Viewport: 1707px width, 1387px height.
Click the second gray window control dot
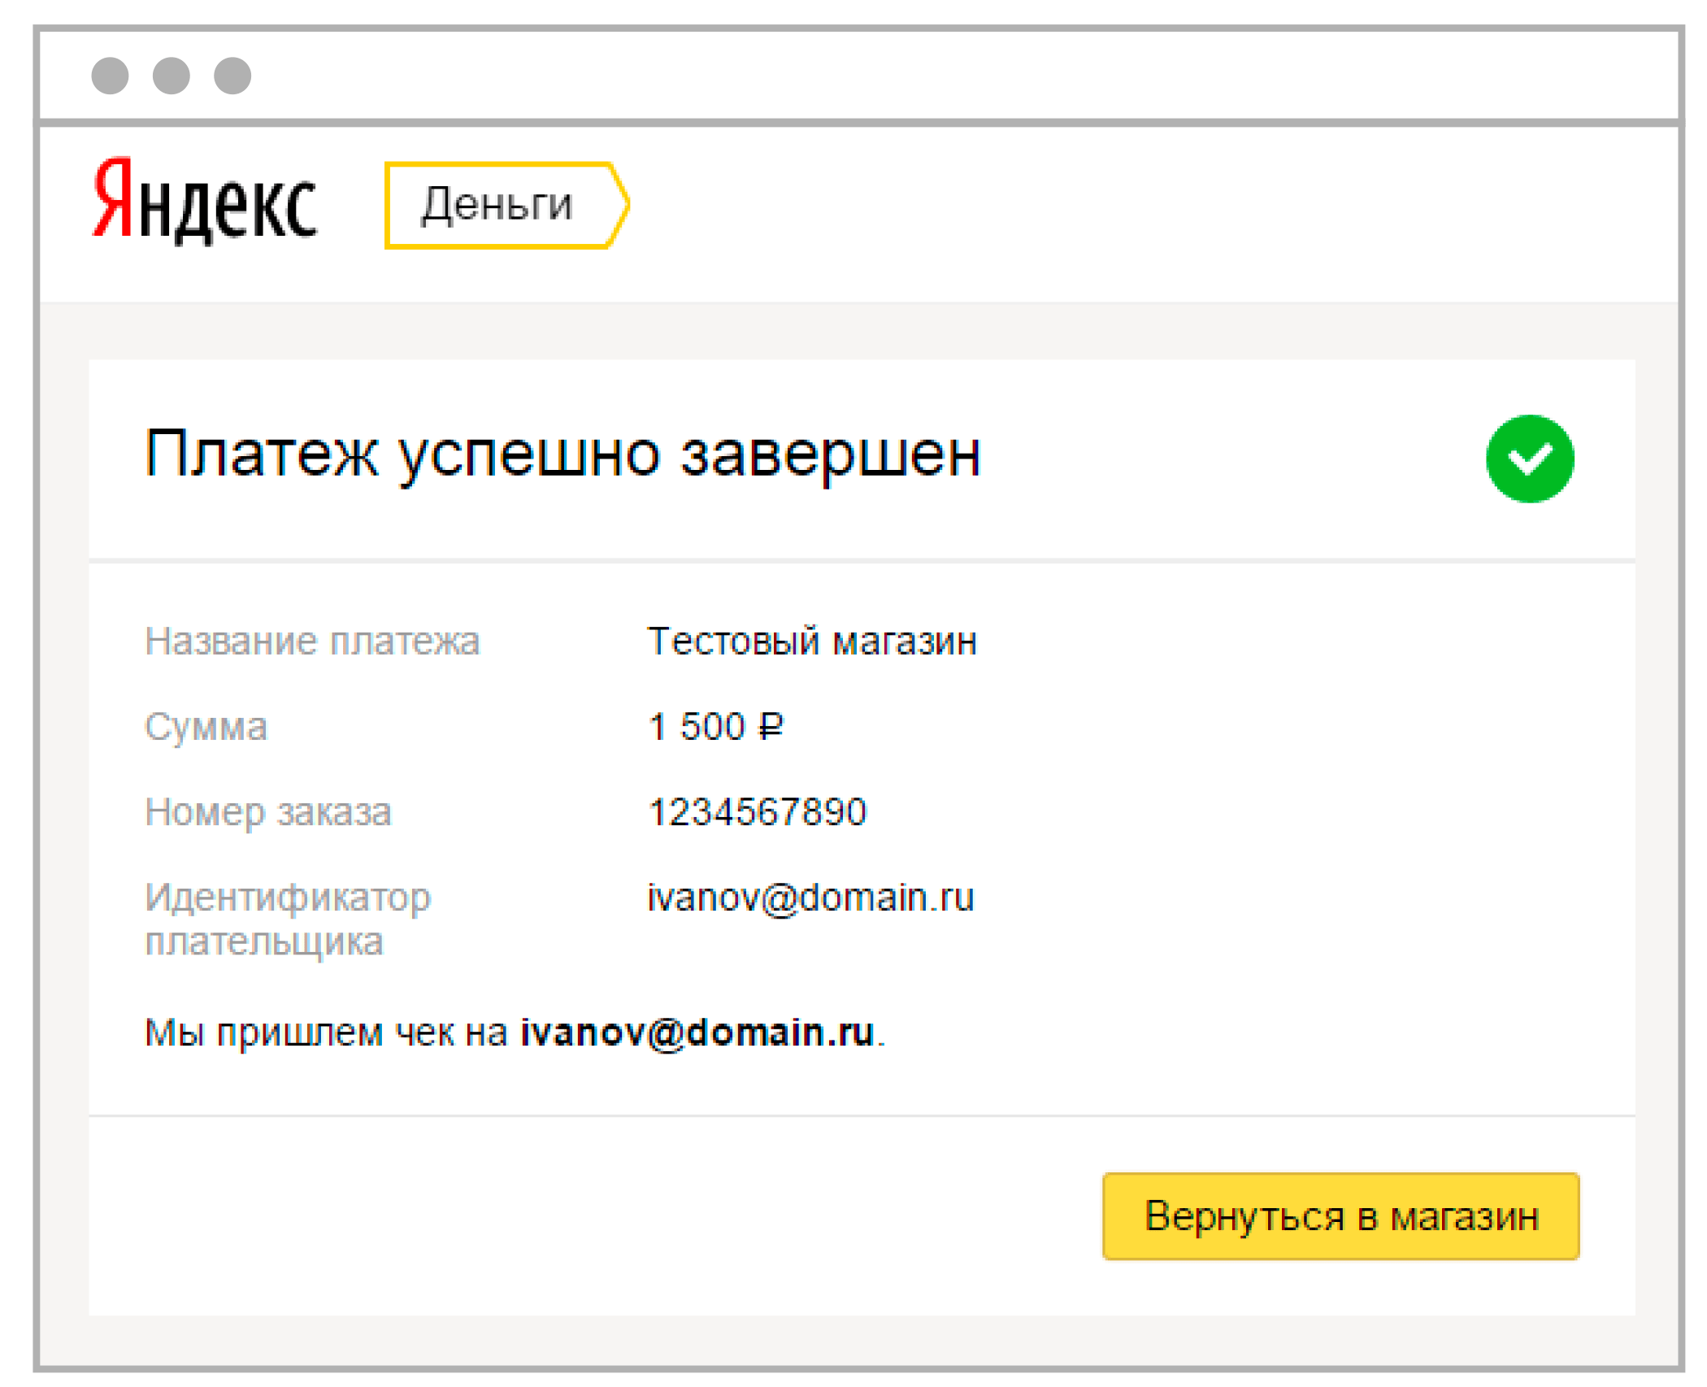(x=172, y=76)
